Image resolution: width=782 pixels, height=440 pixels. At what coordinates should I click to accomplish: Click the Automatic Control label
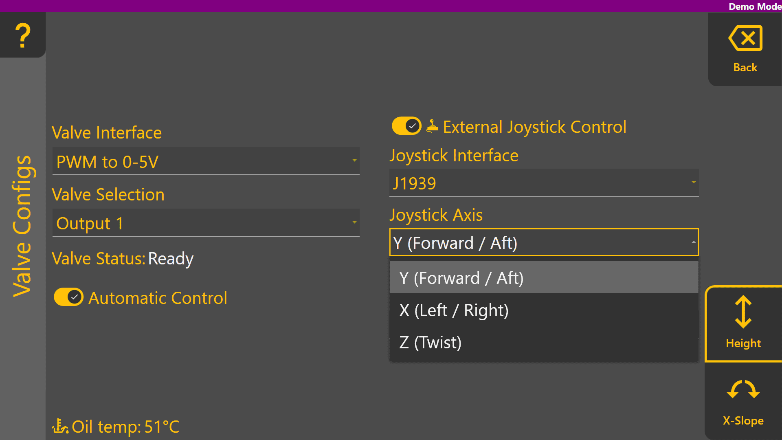click(x=158, y=298)
